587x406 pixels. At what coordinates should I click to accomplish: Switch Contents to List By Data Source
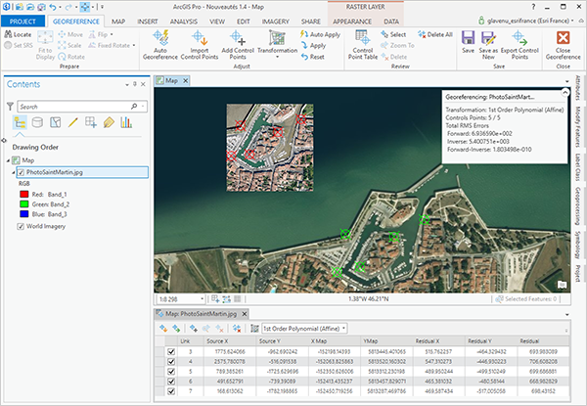coord(38,122)
